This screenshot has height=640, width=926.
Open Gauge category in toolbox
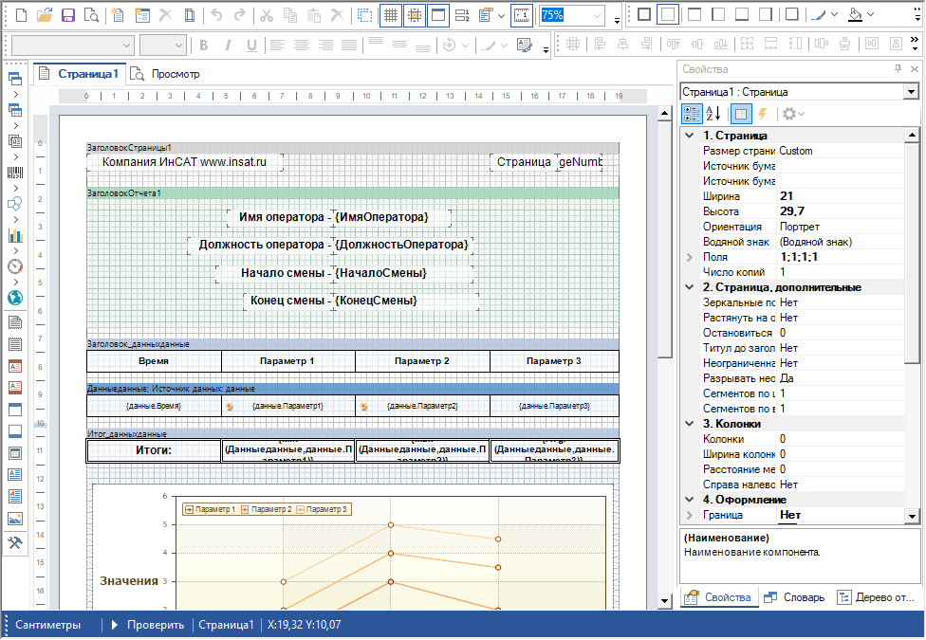(15, 266)
